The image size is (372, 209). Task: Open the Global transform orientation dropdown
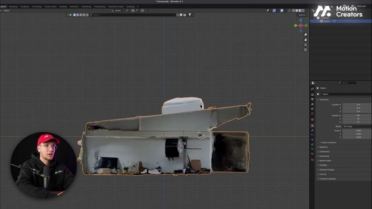pos(117,10)
